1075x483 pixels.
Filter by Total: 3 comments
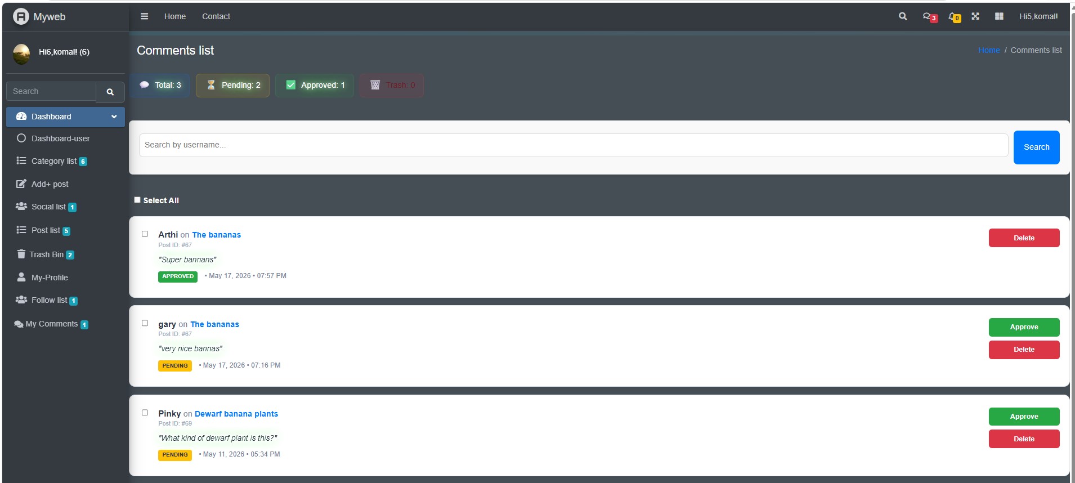click(x=160, y=86)
